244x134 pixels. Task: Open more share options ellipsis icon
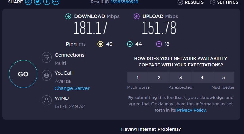[56, 2]
